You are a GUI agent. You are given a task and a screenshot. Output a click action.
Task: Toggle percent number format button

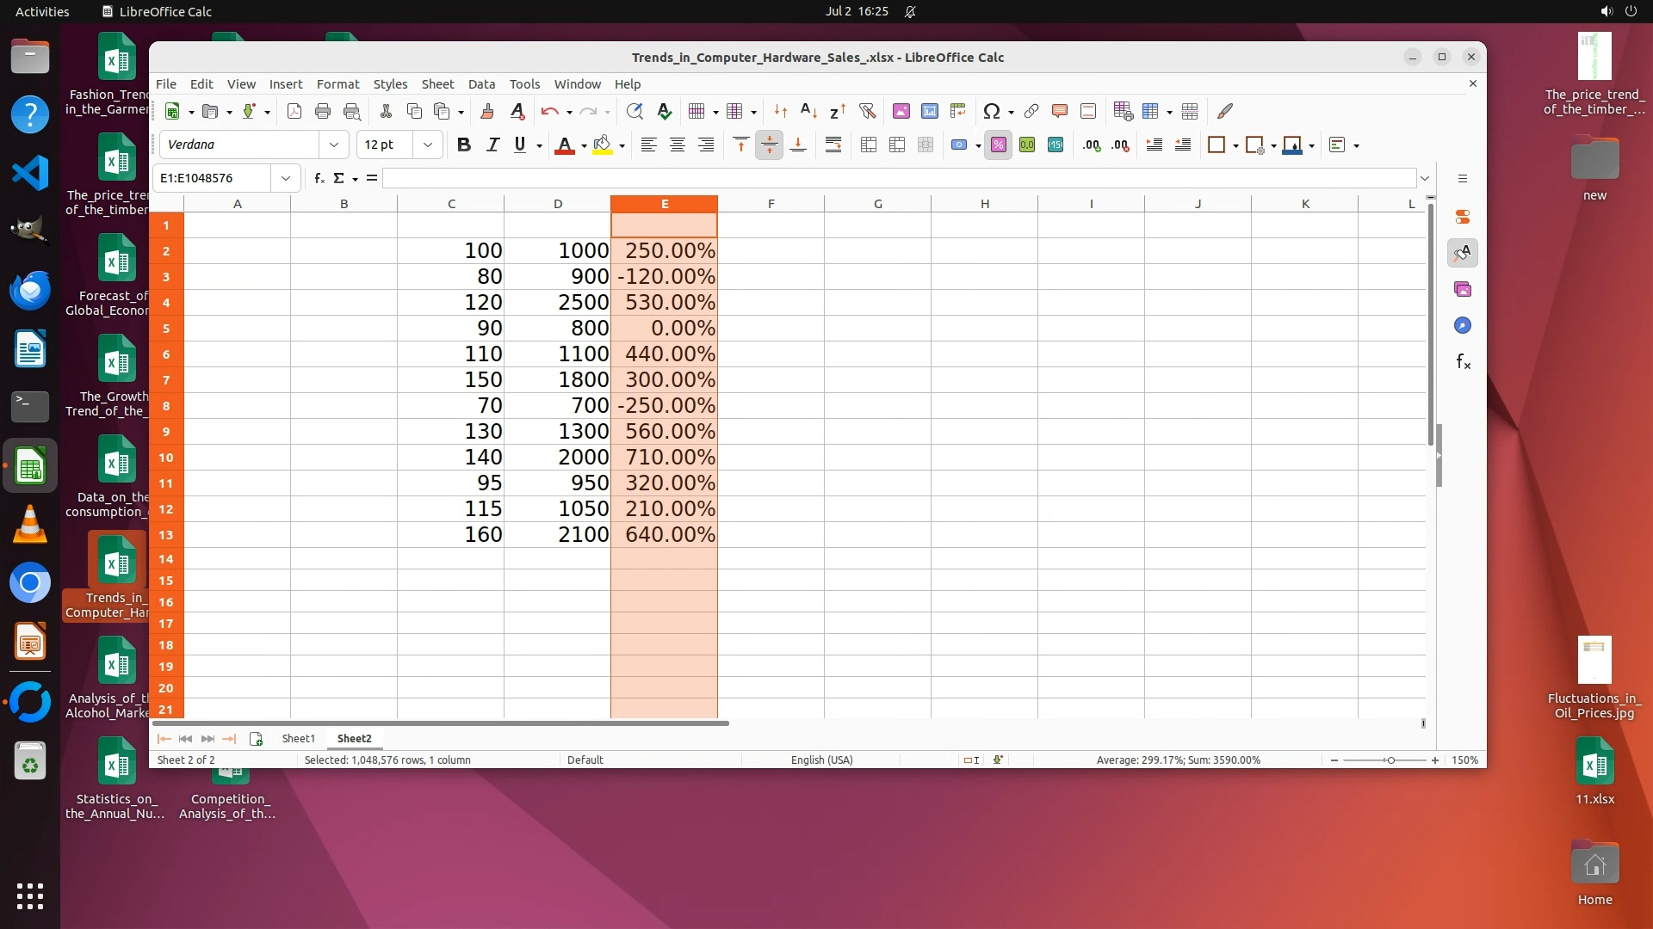pyautogui.click(x=999, y=145)
